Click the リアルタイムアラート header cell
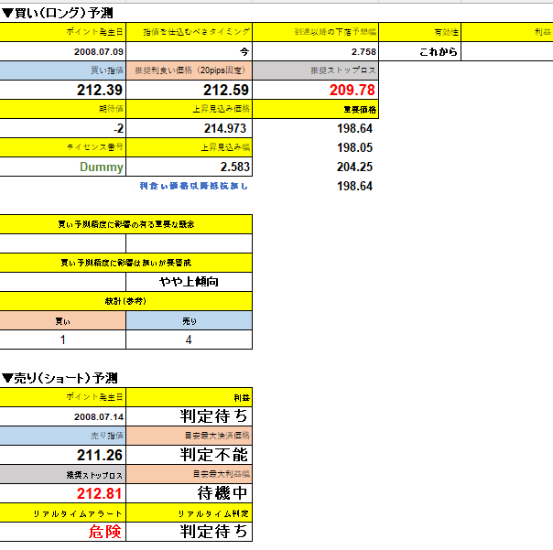The height and width of the screenshot is (550, 553). (x=63, y=513)
